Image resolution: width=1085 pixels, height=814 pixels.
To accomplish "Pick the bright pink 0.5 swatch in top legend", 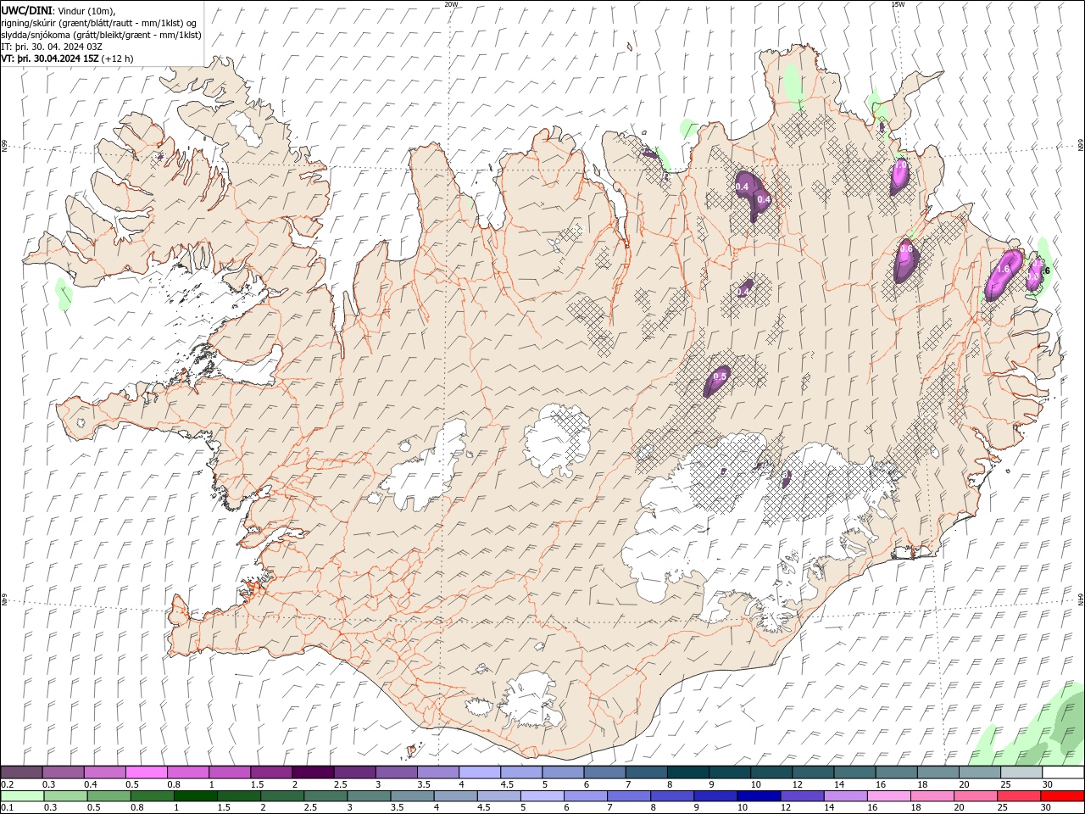I will pyautogui.click(x=146, y=772).
